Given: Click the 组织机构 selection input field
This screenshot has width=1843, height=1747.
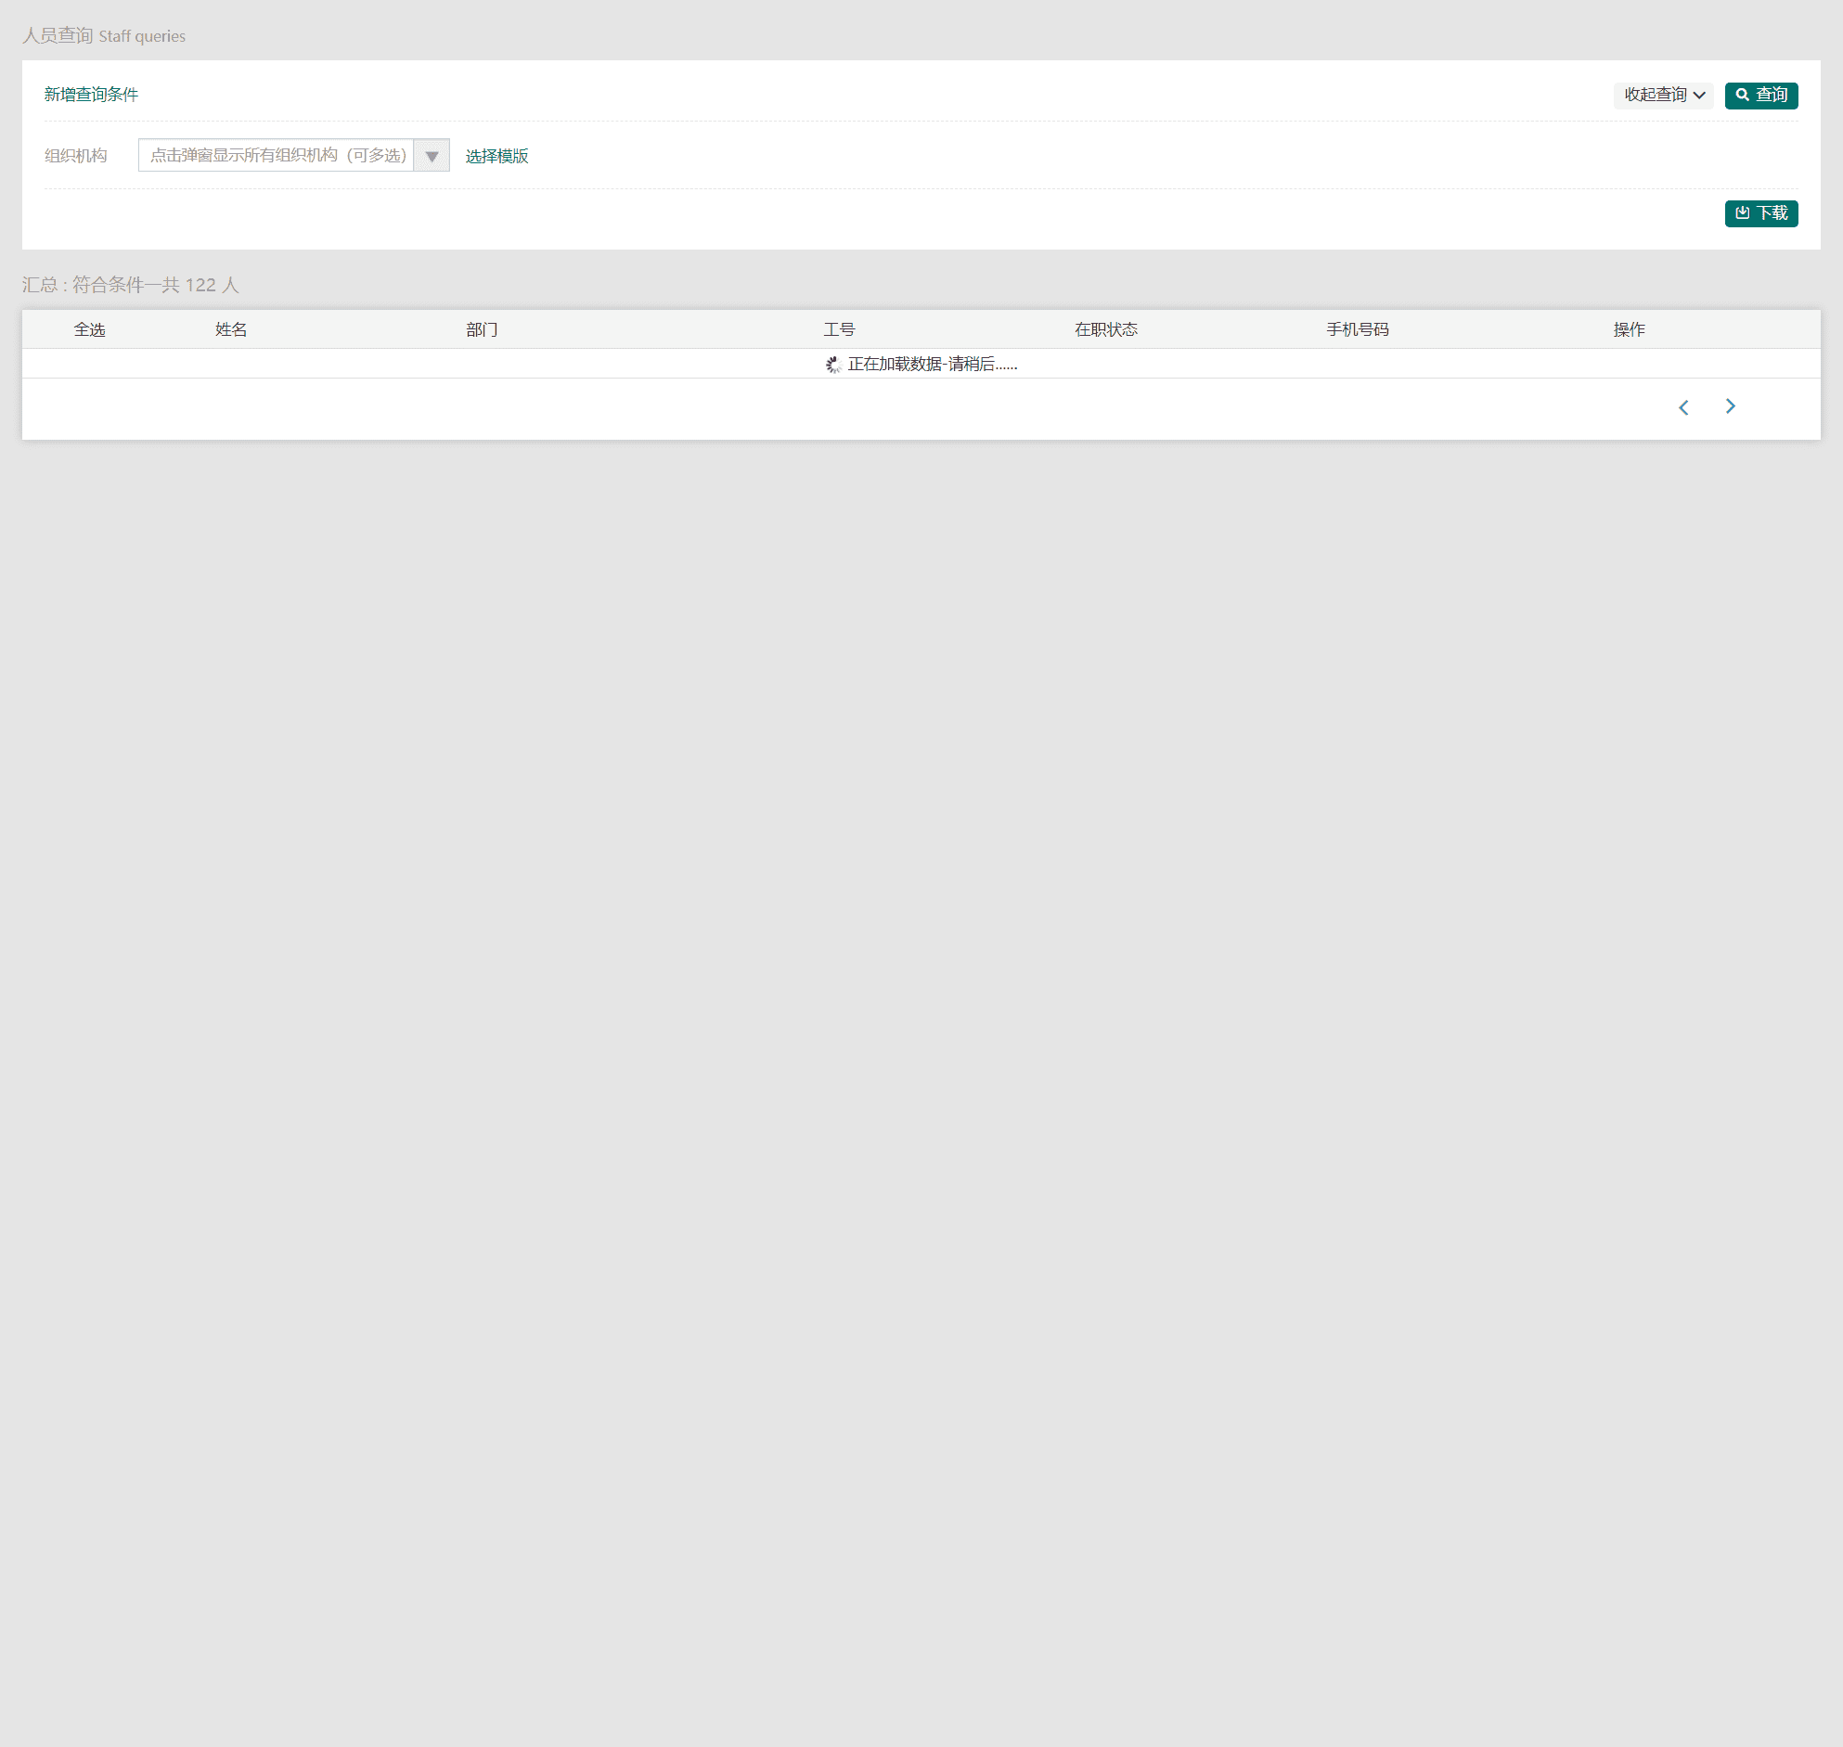Looking at the screenshot, I should click(x=276, y=156).
